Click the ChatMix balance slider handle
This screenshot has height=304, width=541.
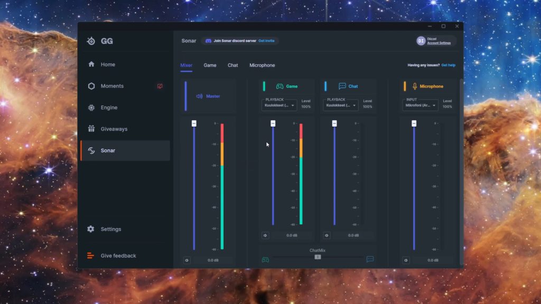[318, 257]
